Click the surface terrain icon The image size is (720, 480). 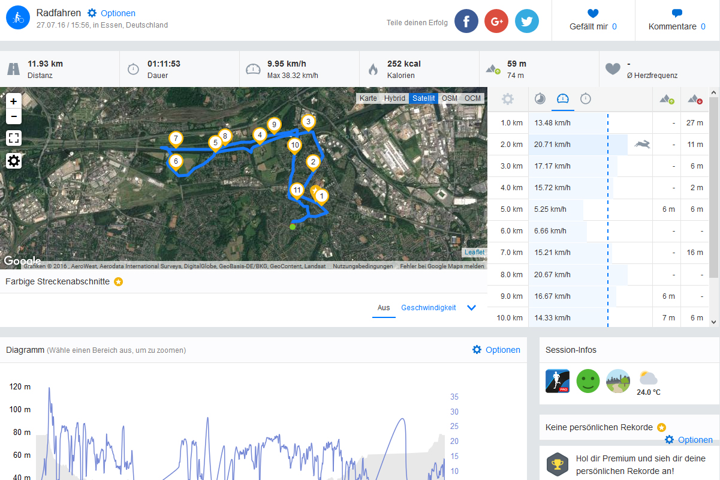[x=618, y=381]
